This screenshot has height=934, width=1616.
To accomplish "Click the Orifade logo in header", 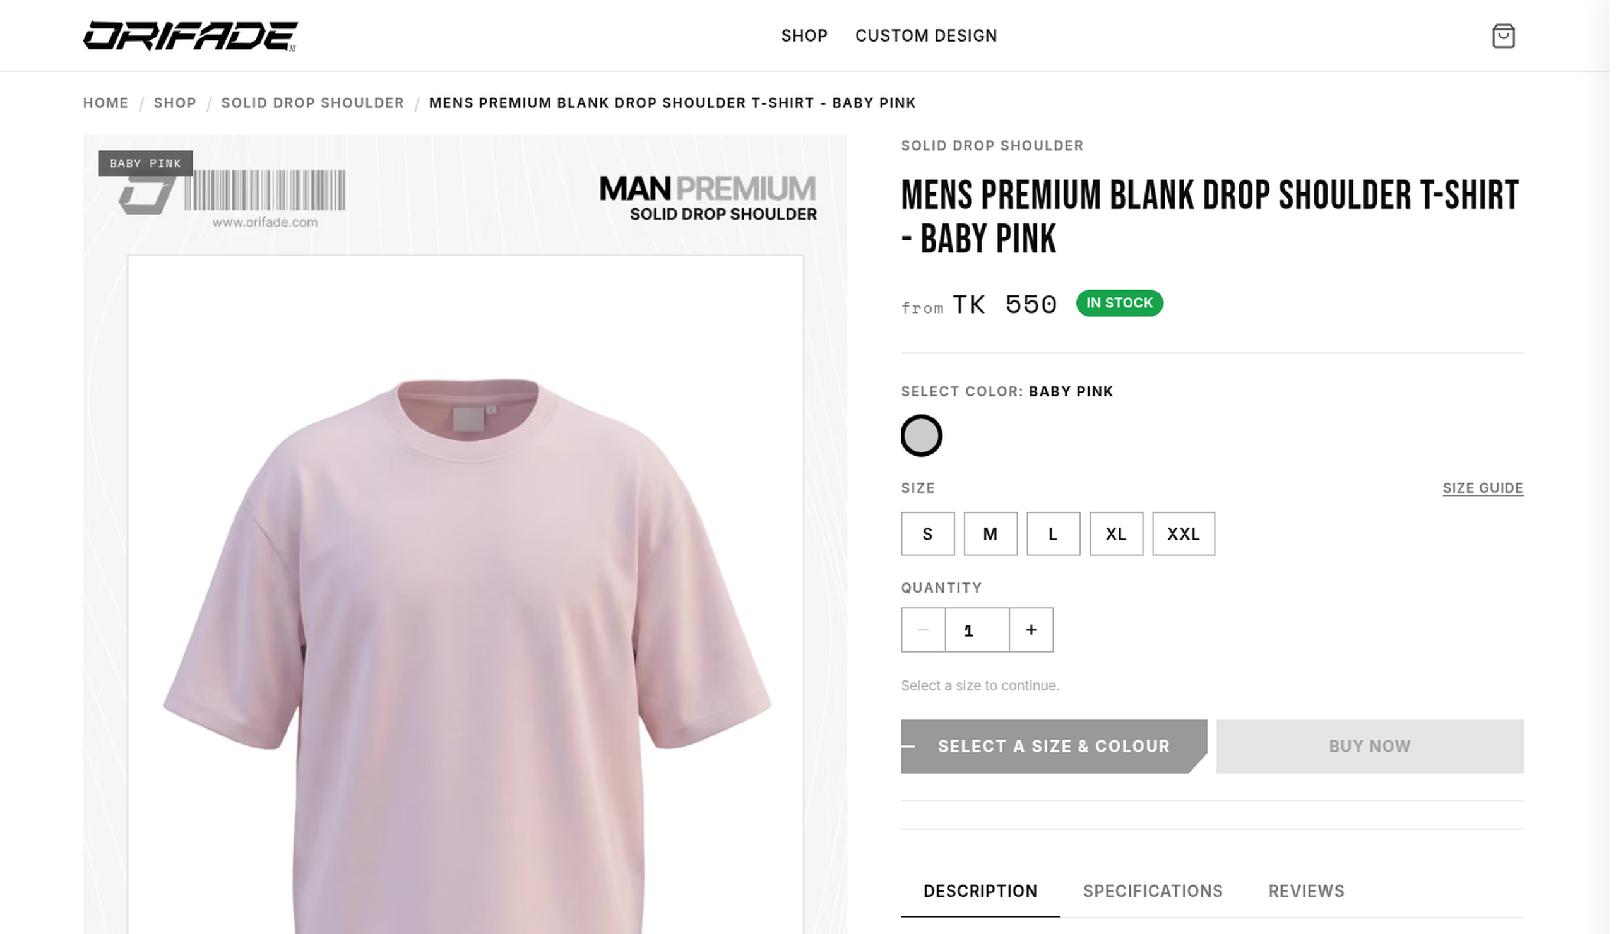I will pos(191,36).
